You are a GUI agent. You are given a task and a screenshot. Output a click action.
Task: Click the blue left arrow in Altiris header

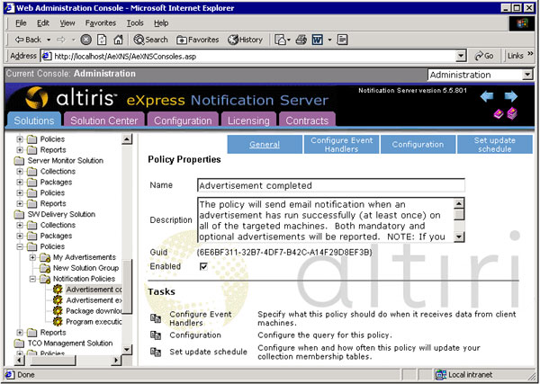pos(487,96)
